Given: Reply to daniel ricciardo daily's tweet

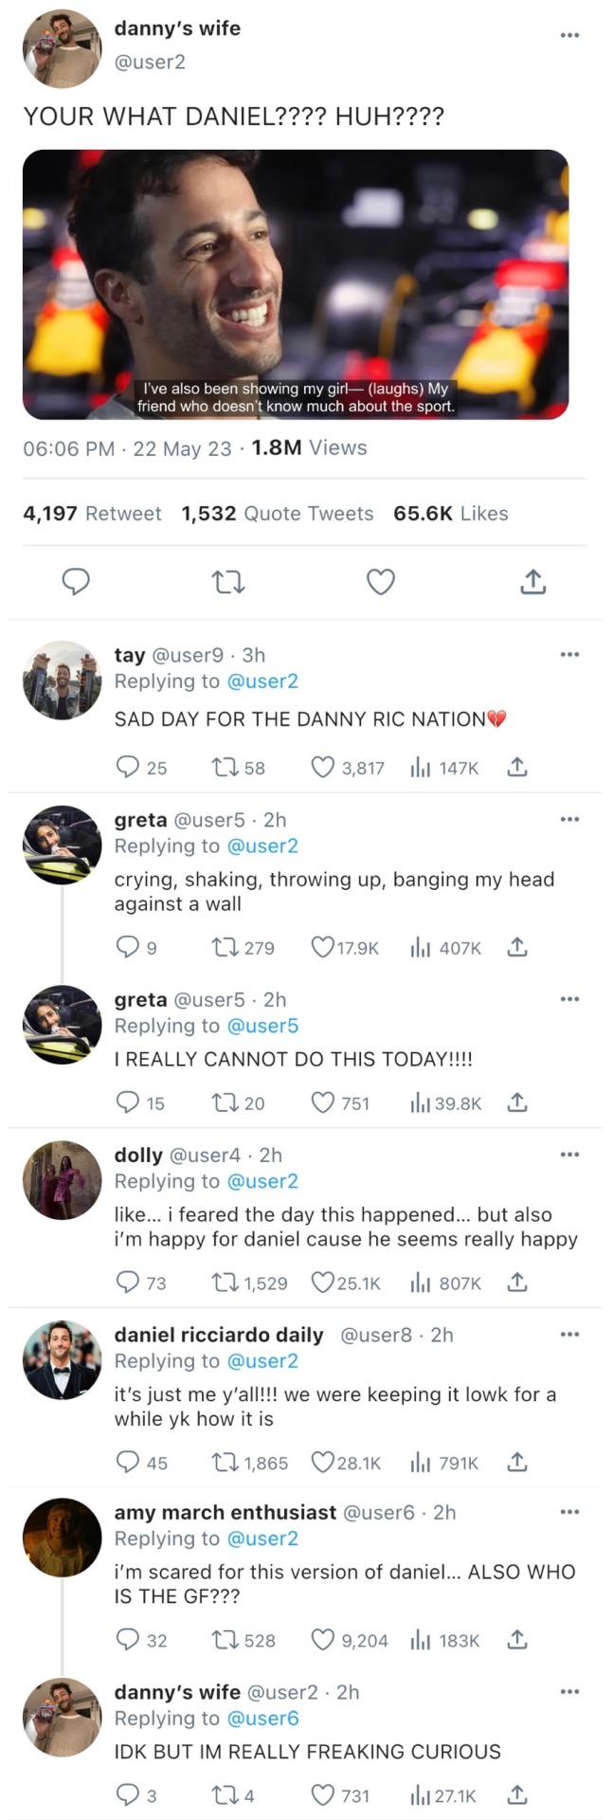Looking at the screenshot, I should 127,1463.
